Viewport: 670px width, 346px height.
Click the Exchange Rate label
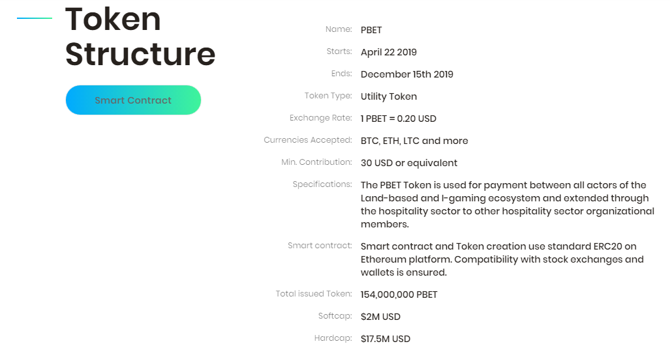(321, 118)
